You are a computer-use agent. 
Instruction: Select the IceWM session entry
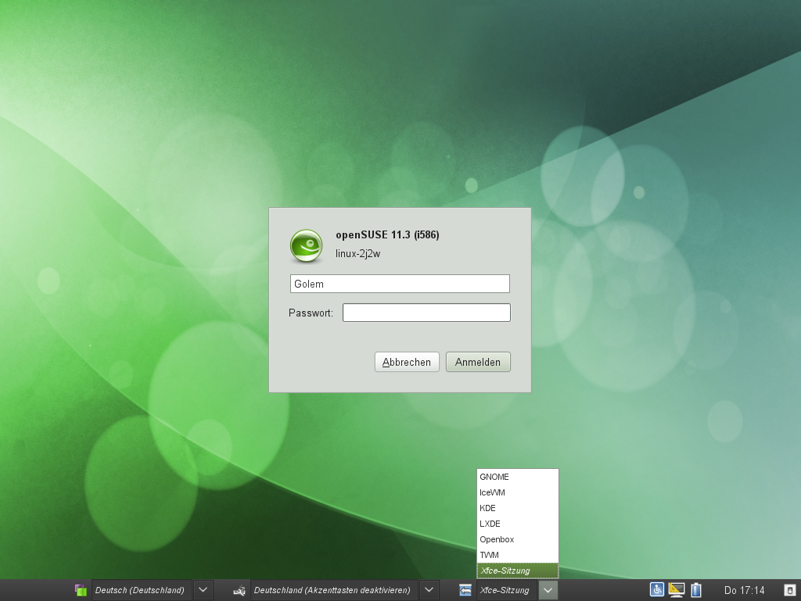(x=493, y=492)
